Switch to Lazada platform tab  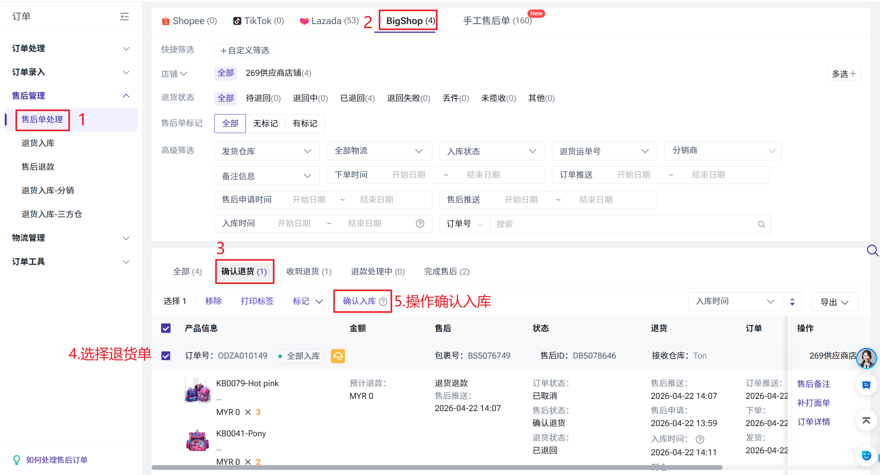pyautogui.click(x=330, y=21)
